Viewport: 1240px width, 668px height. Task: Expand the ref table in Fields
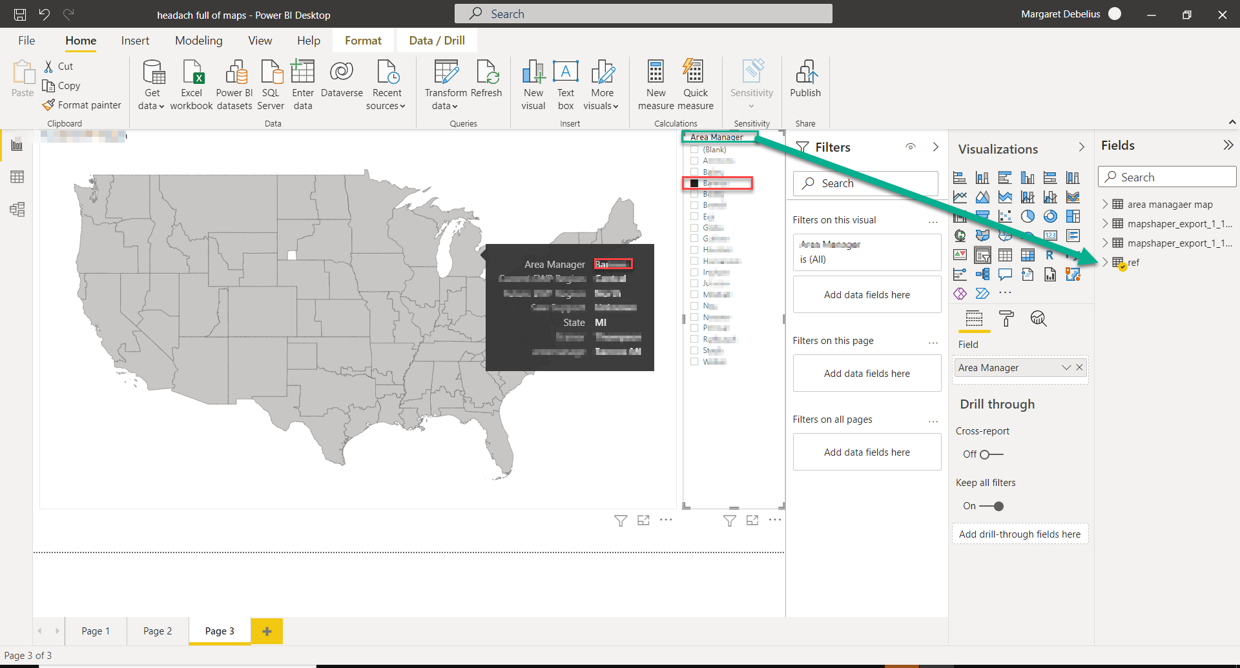(1105, 263)
